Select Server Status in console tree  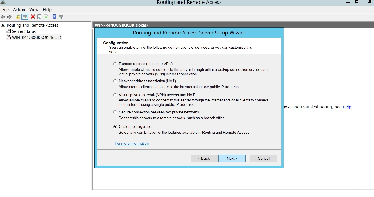[24, 31]
